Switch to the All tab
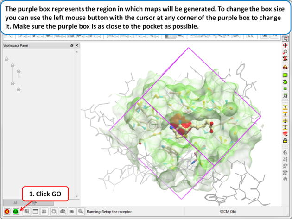The width and height of the screenshot is (292, 219). point(15,203)
